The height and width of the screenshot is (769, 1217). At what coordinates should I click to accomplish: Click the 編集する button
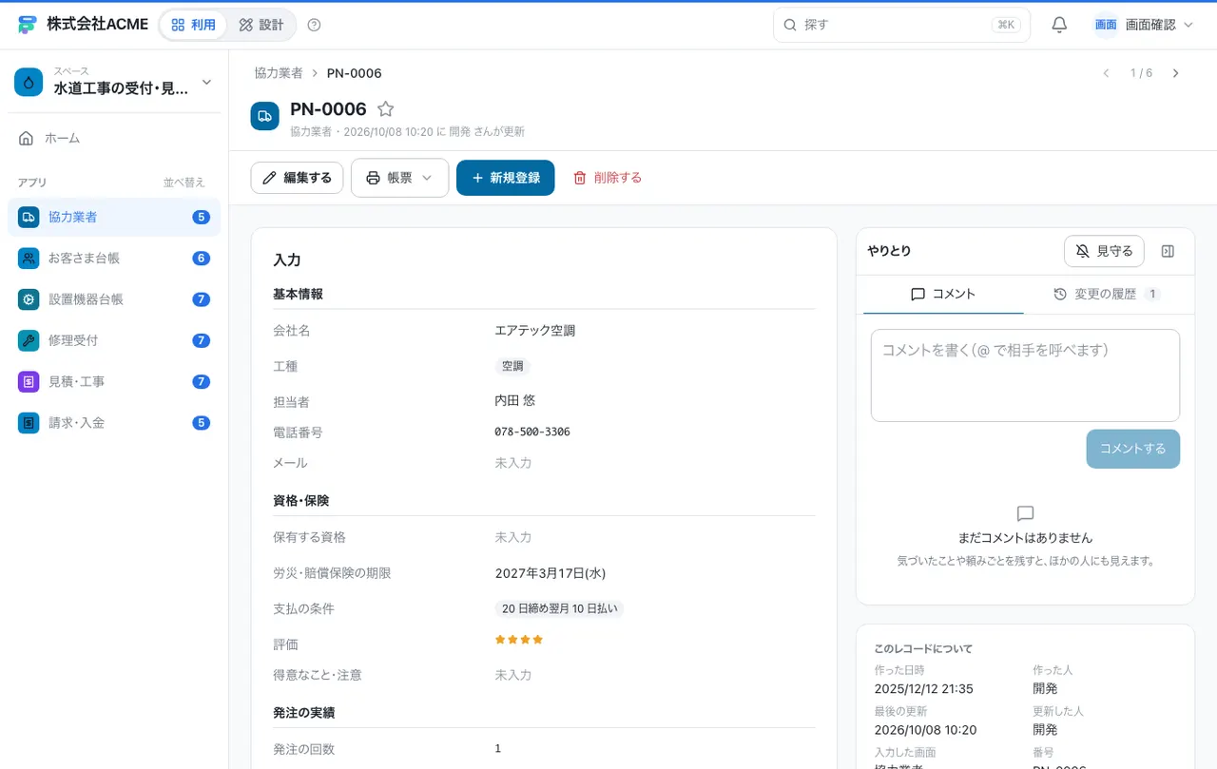(297, 178)
